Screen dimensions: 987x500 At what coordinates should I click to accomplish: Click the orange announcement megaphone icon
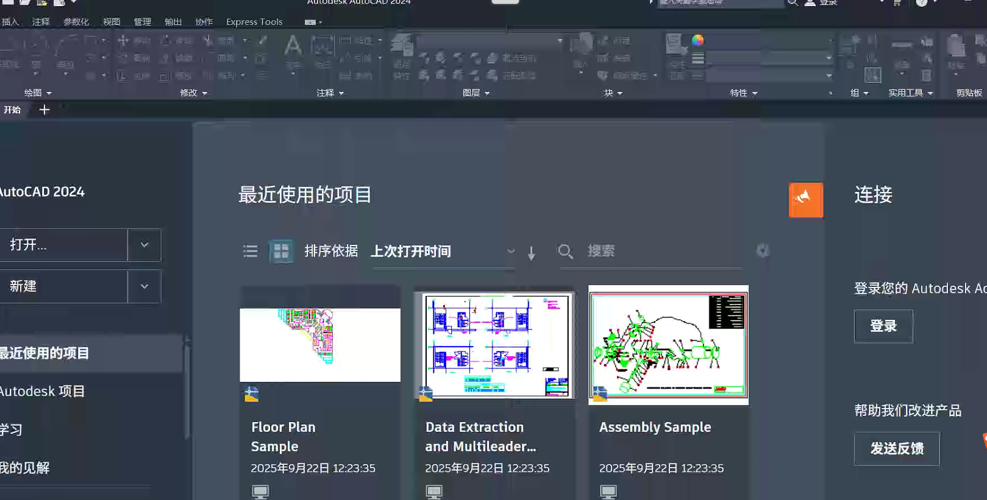[x=805, y=199]
